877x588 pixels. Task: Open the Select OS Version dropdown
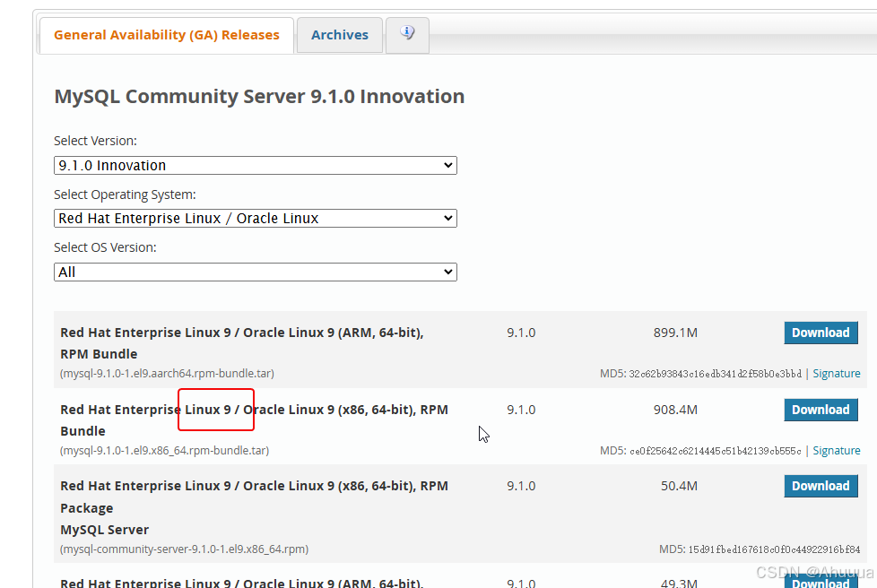(x=255, y=272)
